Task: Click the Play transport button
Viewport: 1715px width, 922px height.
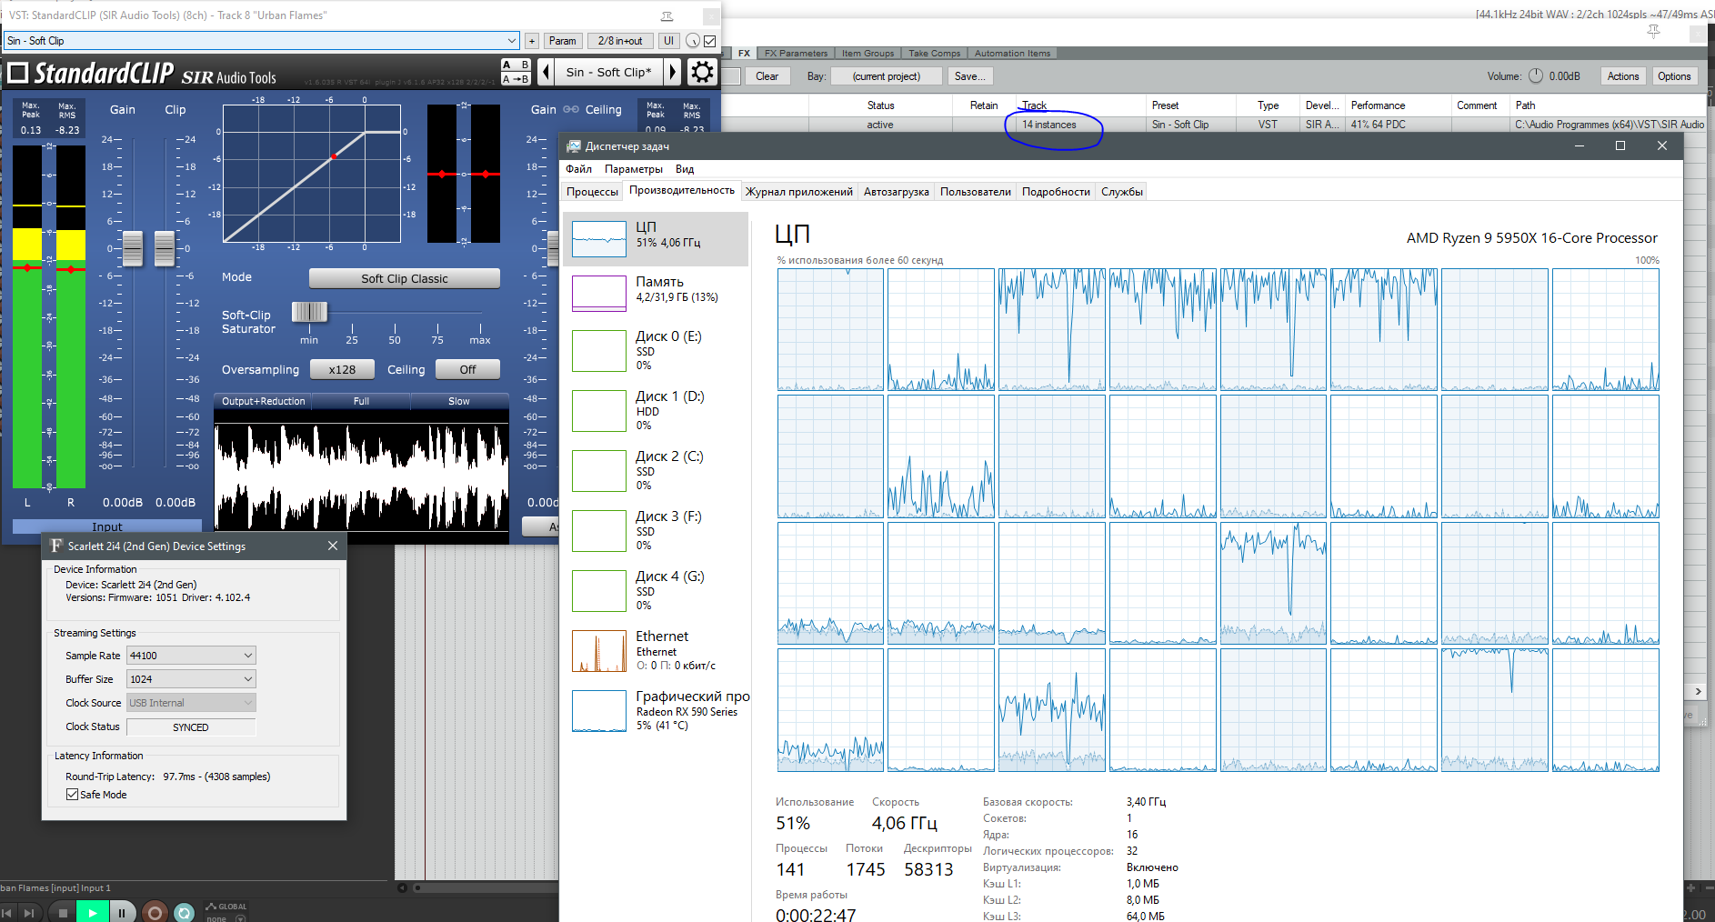Action: pos(92,913)
